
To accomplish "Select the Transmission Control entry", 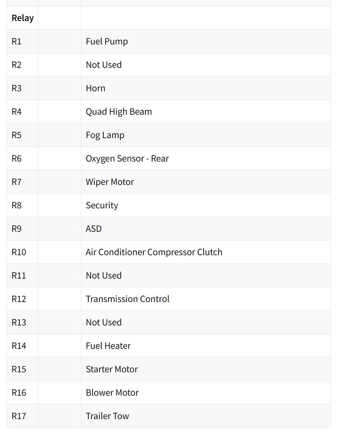I will pos(128,299).
